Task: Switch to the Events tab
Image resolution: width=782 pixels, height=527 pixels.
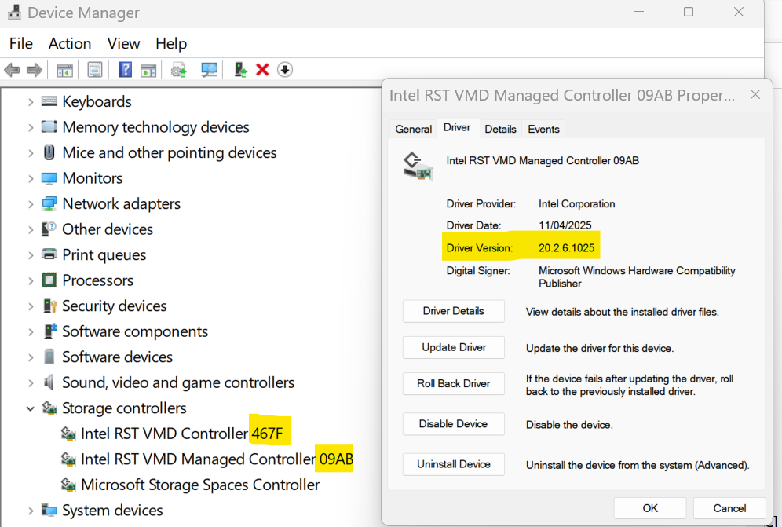Action: click(543, 130)
